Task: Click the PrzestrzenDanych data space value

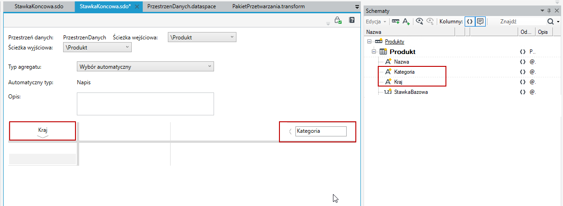Action: pos(85,38)
